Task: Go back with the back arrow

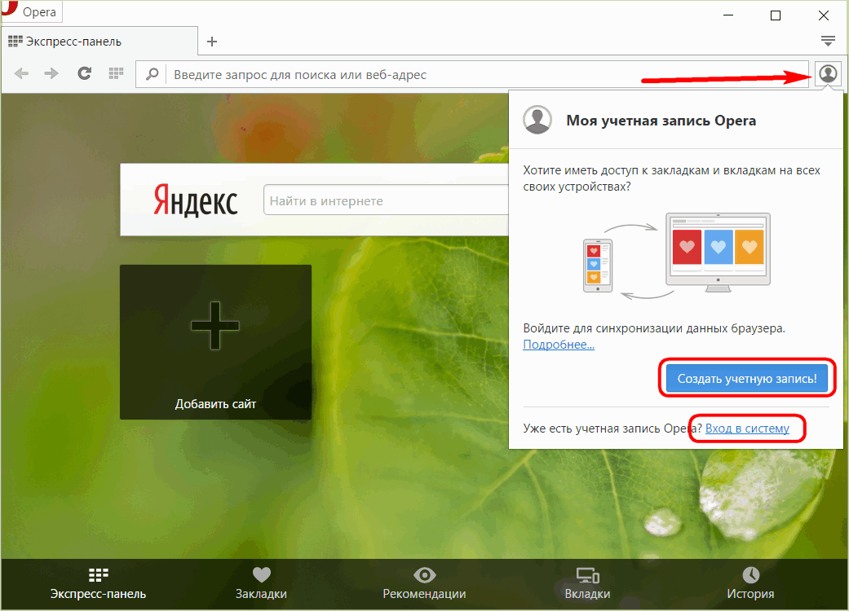Action: click(21, 73)
